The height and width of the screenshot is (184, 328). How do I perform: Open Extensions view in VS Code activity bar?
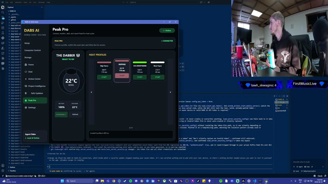[3, 28]
